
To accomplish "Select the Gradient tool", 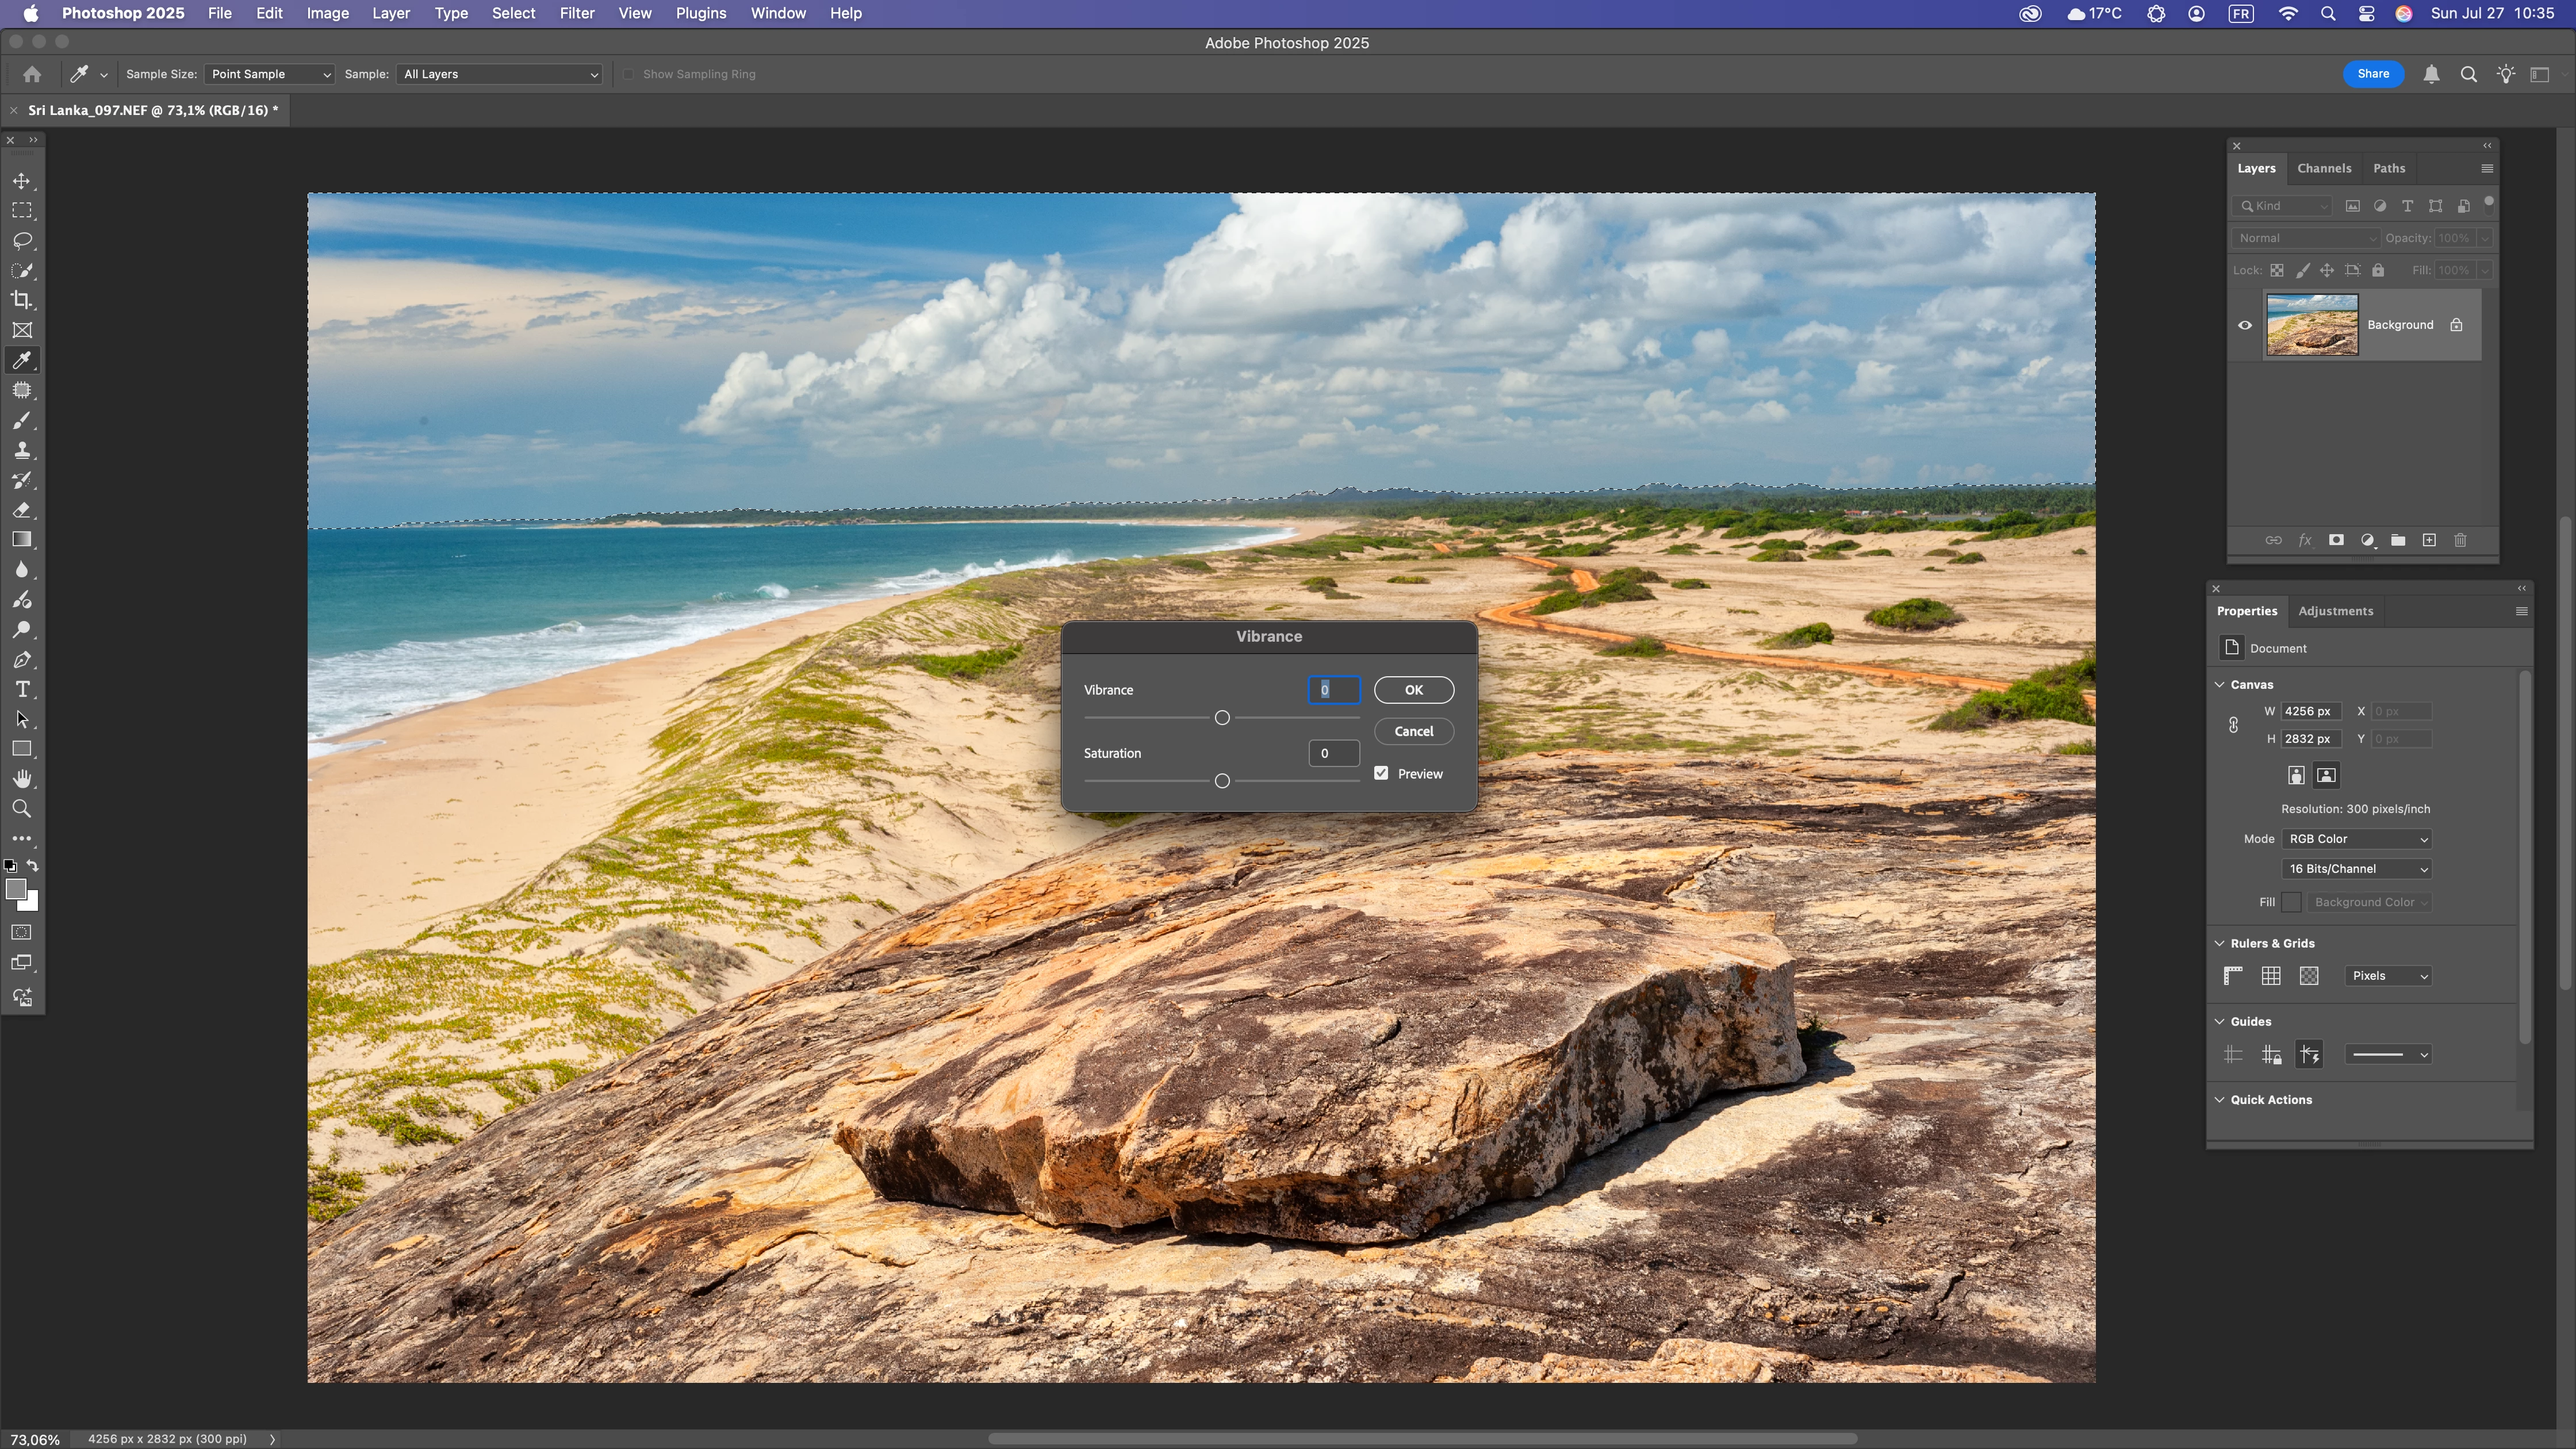I will pos(22,540).
